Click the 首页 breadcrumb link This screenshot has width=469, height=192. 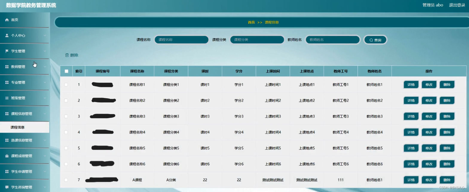click(251, 22)
